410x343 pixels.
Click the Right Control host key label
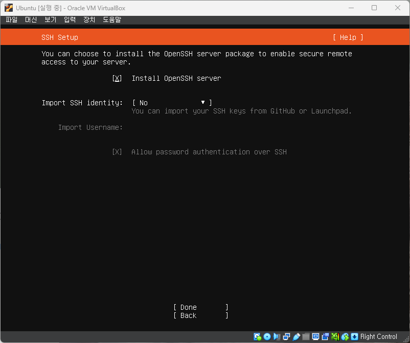click(x=379, y=337)
